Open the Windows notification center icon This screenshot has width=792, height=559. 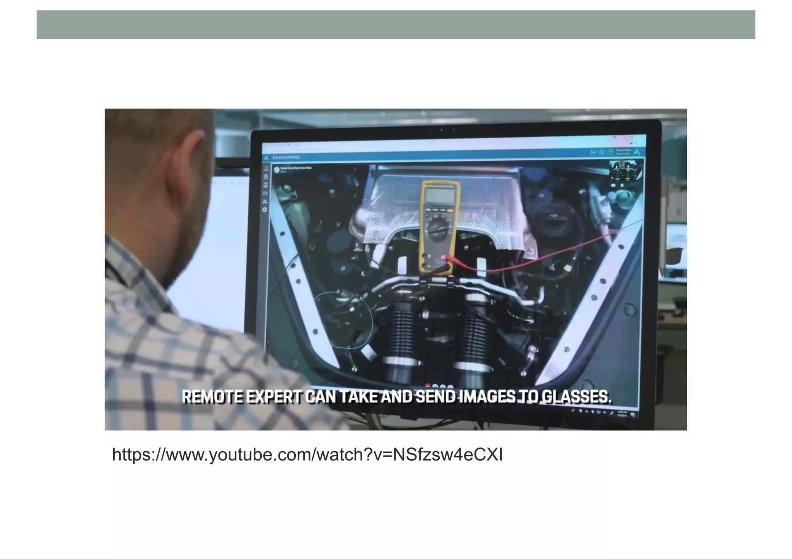[x=633, y=415]
